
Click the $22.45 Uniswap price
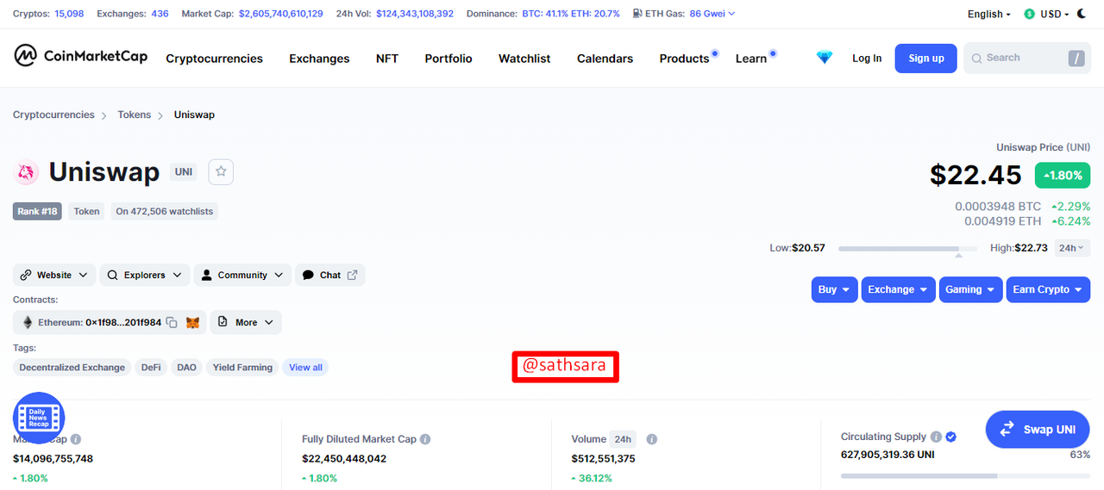(975, 175)
